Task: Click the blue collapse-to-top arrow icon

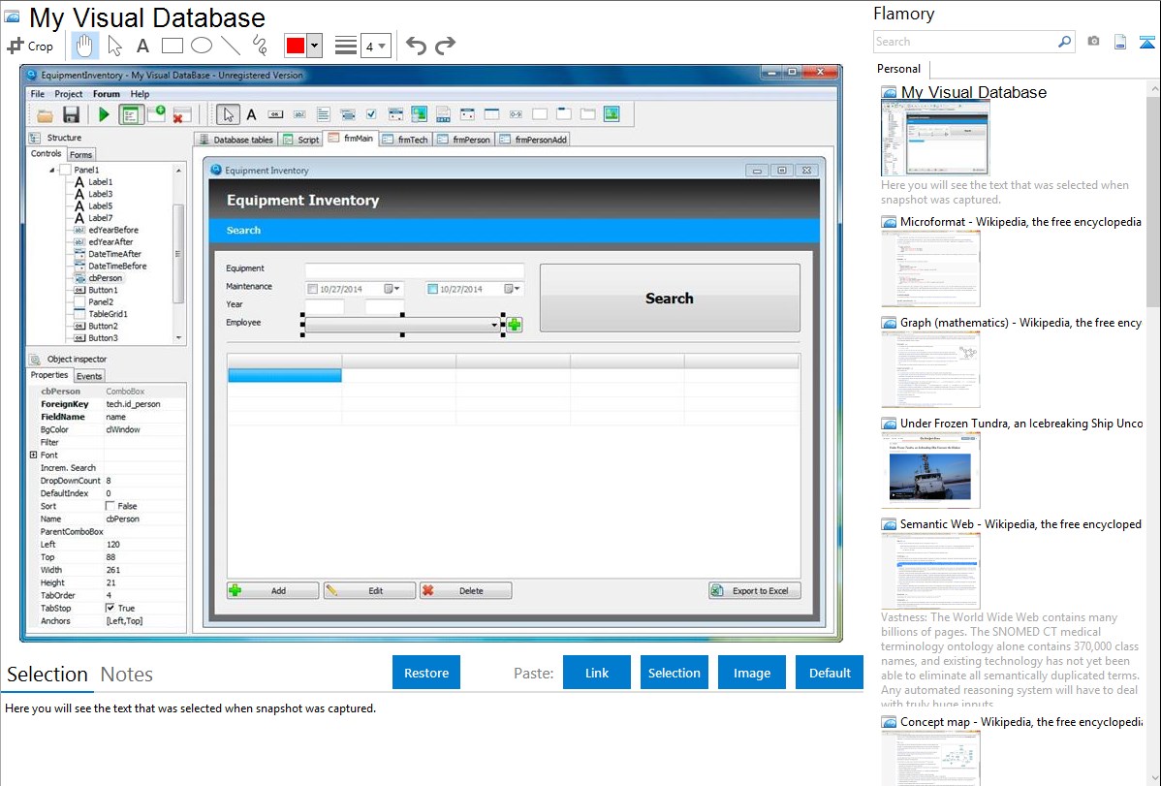Action: (x=1146, y=42)
